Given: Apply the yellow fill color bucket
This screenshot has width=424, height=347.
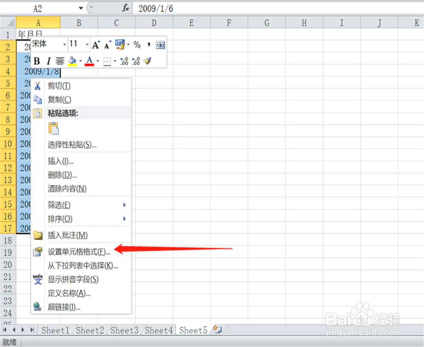Looking at the screenshot, I should pos(72,61).
